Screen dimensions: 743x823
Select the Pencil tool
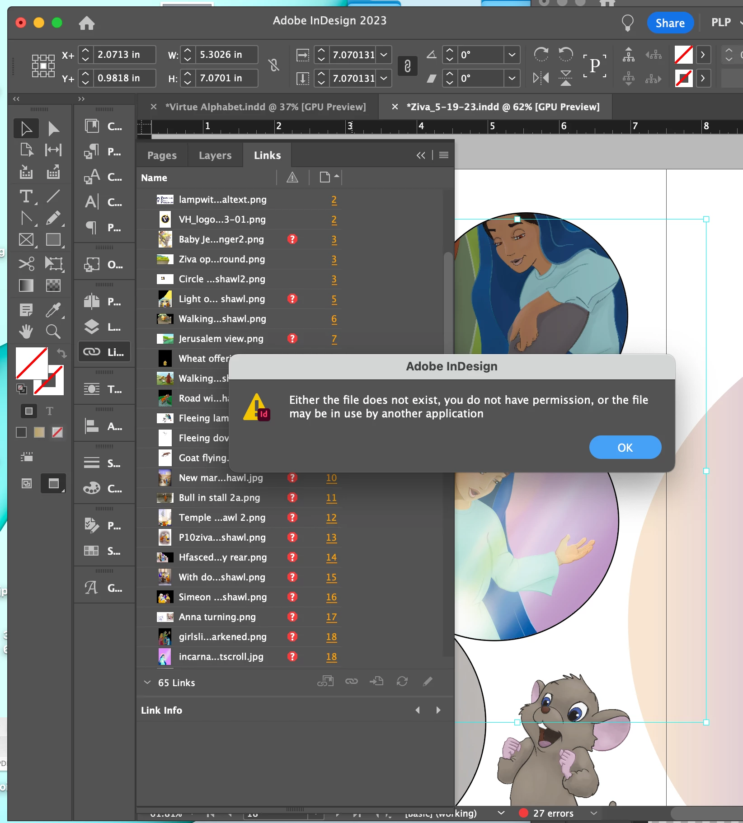pyautogui.click(x=53, y=218)
